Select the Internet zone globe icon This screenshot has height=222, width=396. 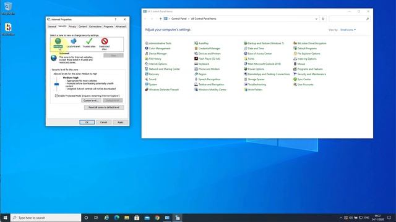click(58, 41)
